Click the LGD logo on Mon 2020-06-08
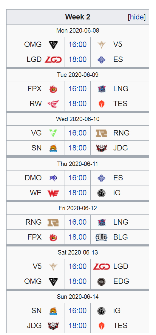 pos(53,60)
